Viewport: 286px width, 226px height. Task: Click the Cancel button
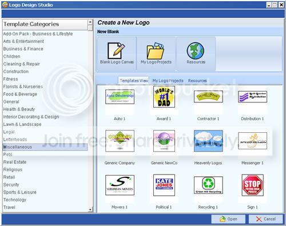point(265,219)
